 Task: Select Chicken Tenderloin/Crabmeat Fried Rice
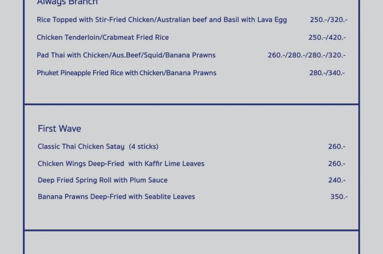(x=102, y=38)
